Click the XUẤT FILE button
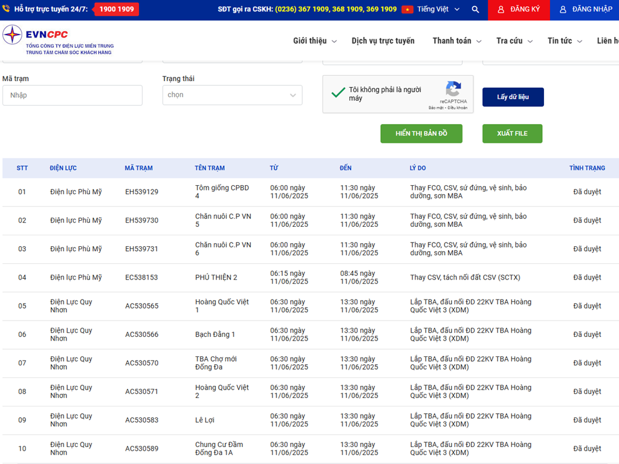 click(512, 134)
